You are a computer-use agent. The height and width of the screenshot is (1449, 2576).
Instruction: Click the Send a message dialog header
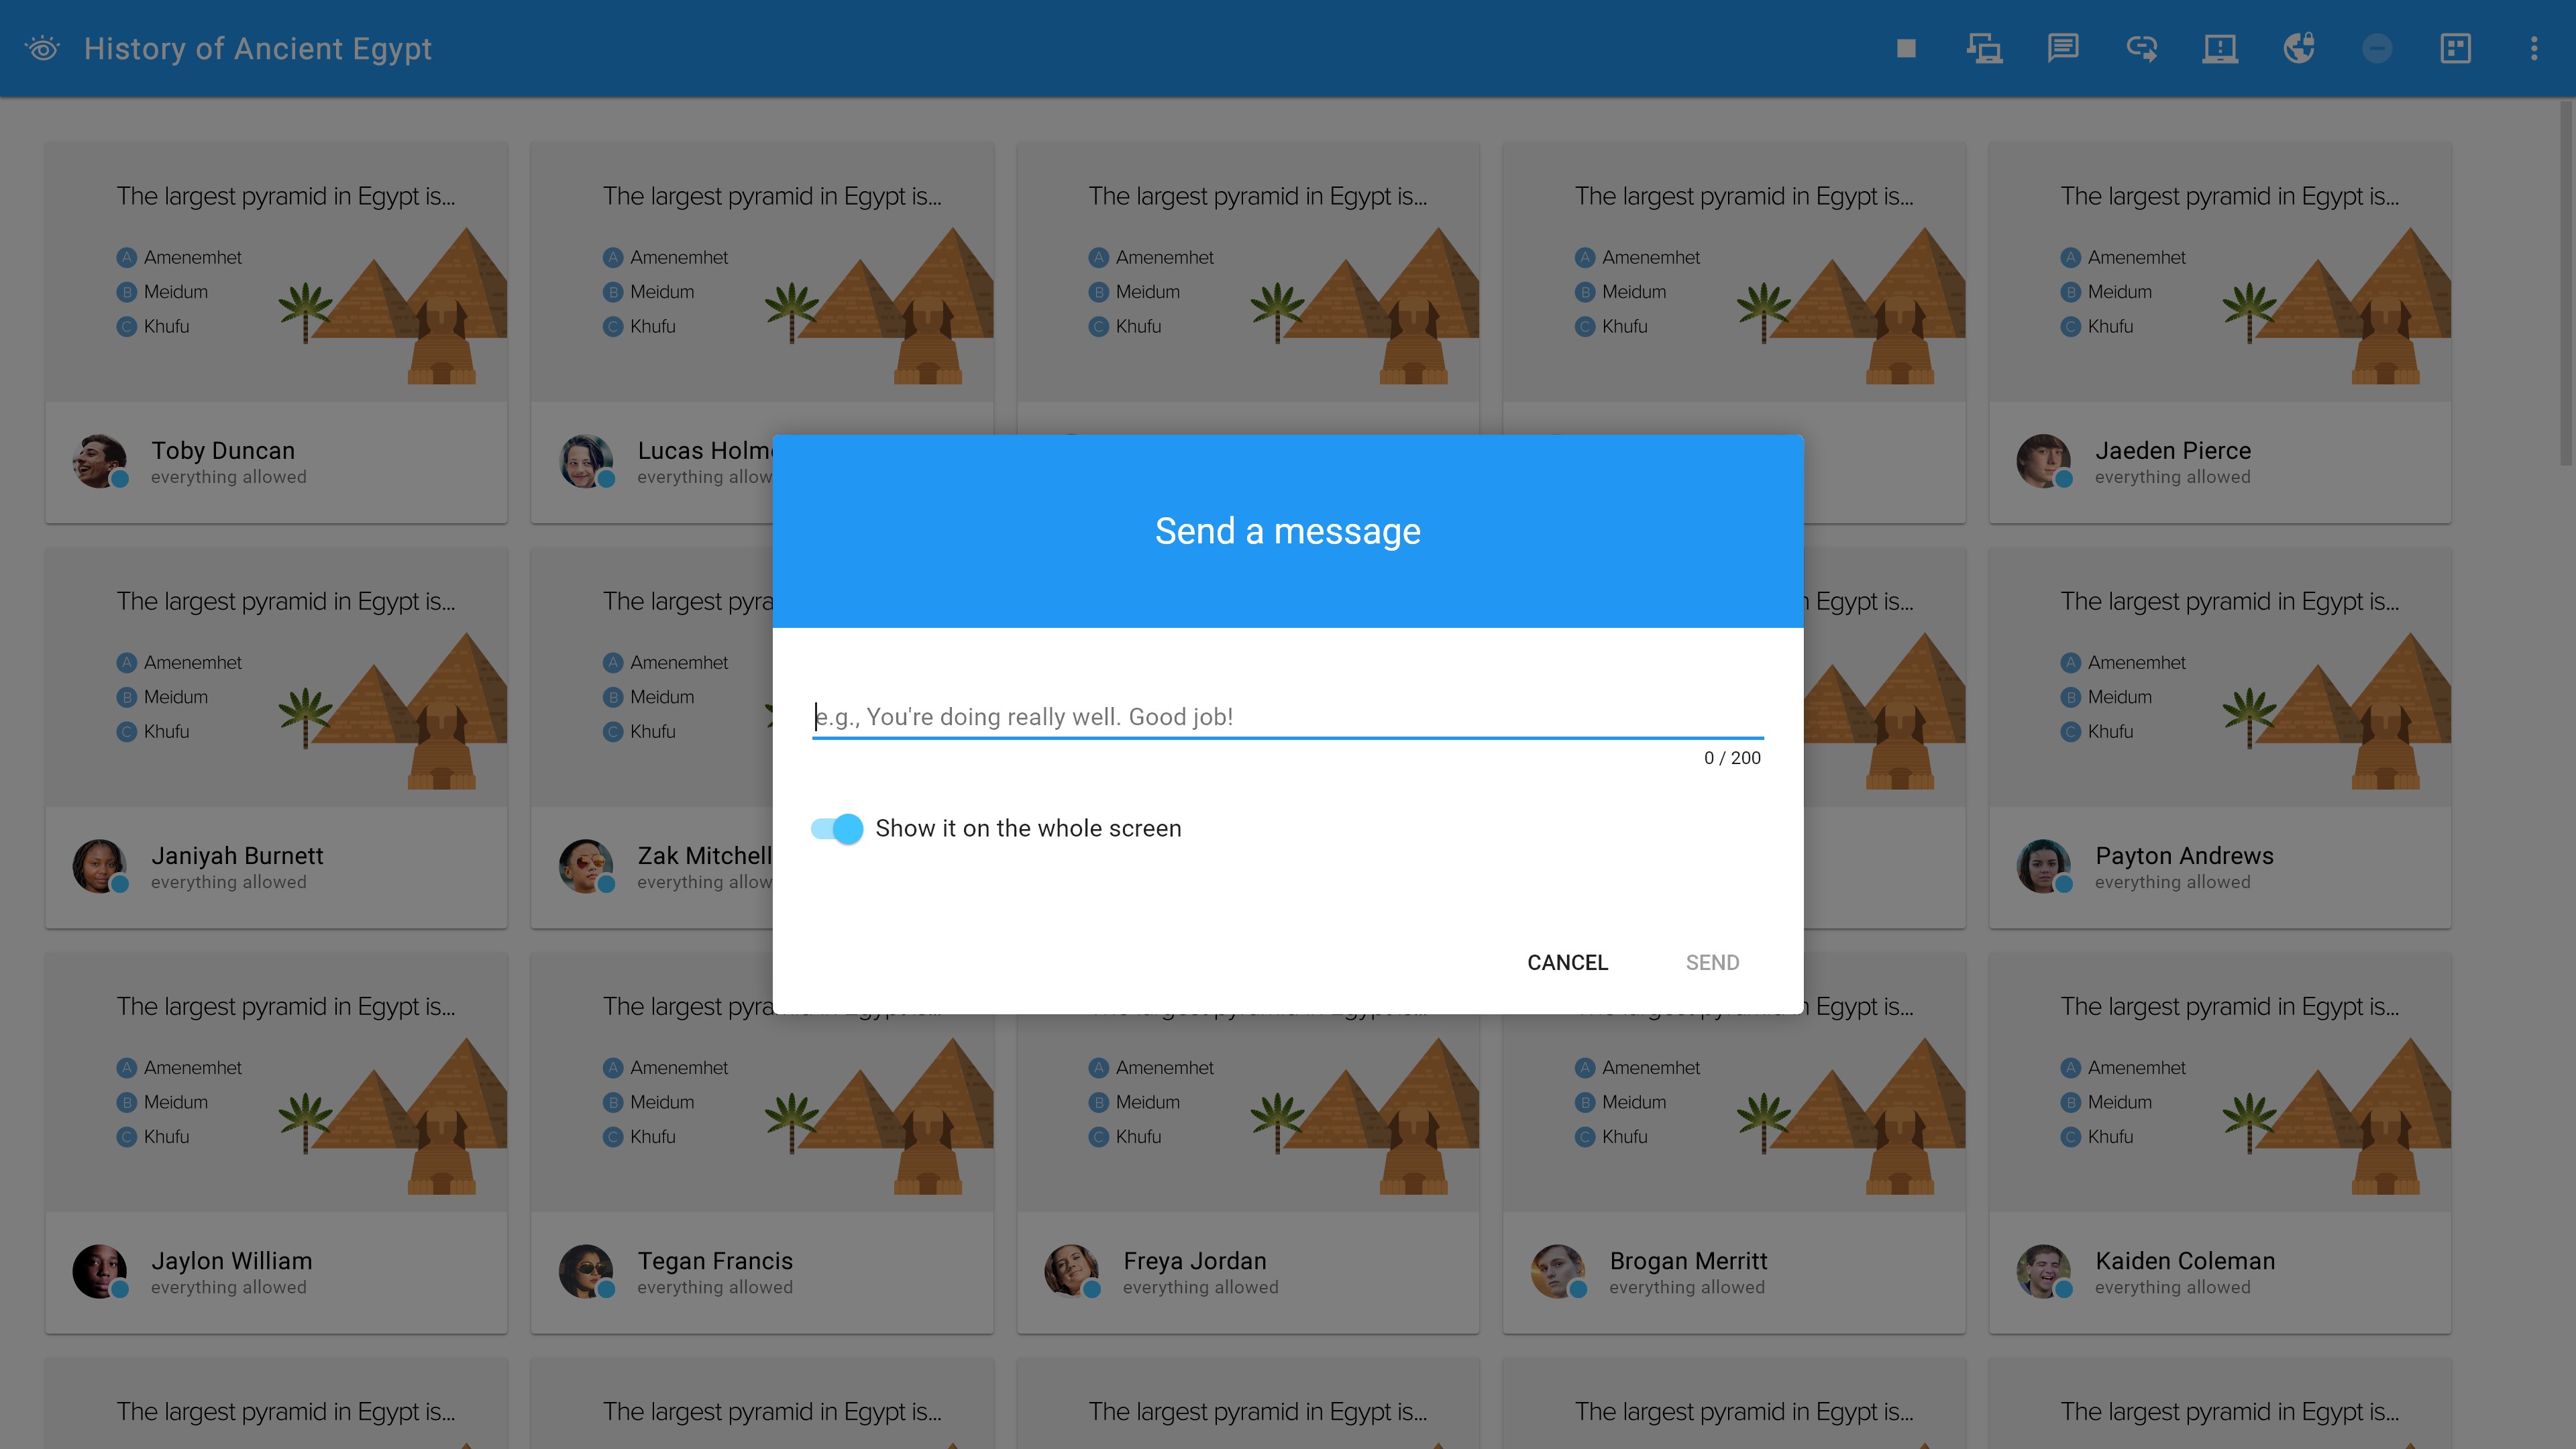[1288, 531]
